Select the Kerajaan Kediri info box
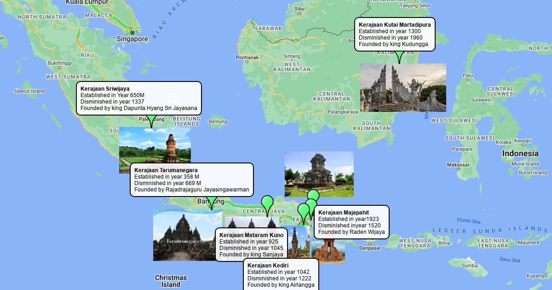Viewport: 552px width, 290px height. tap(281, 275)
